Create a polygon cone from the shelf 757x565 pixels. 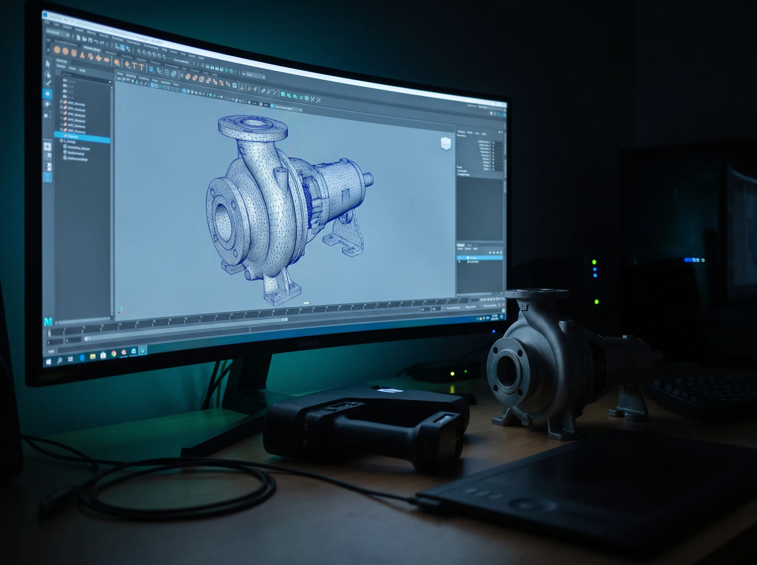pos(82,55)
